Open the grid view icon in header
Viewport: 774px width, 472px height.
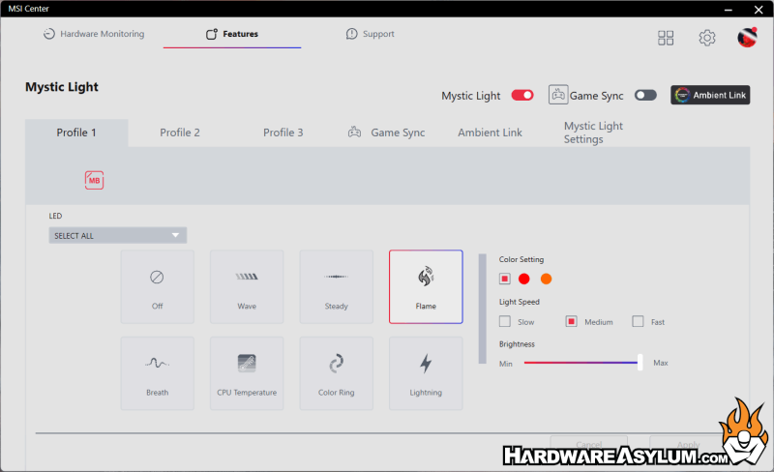click(x=666, y=38)
